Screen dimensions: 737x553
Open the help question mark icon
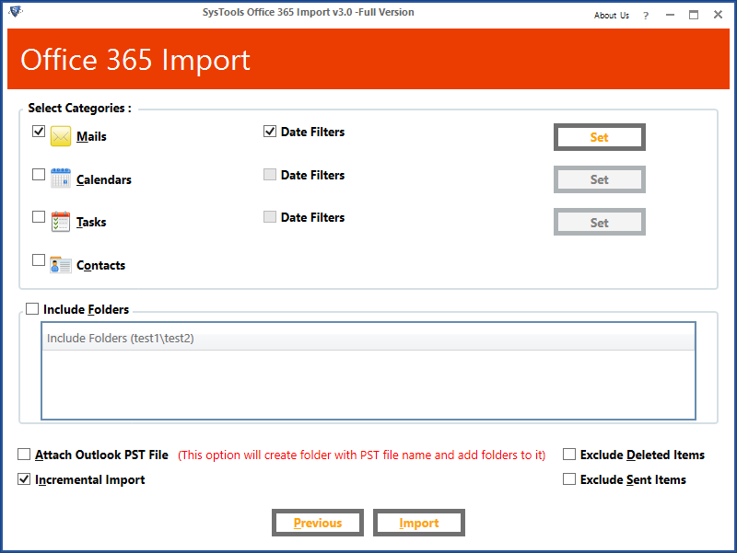point(646,16)
